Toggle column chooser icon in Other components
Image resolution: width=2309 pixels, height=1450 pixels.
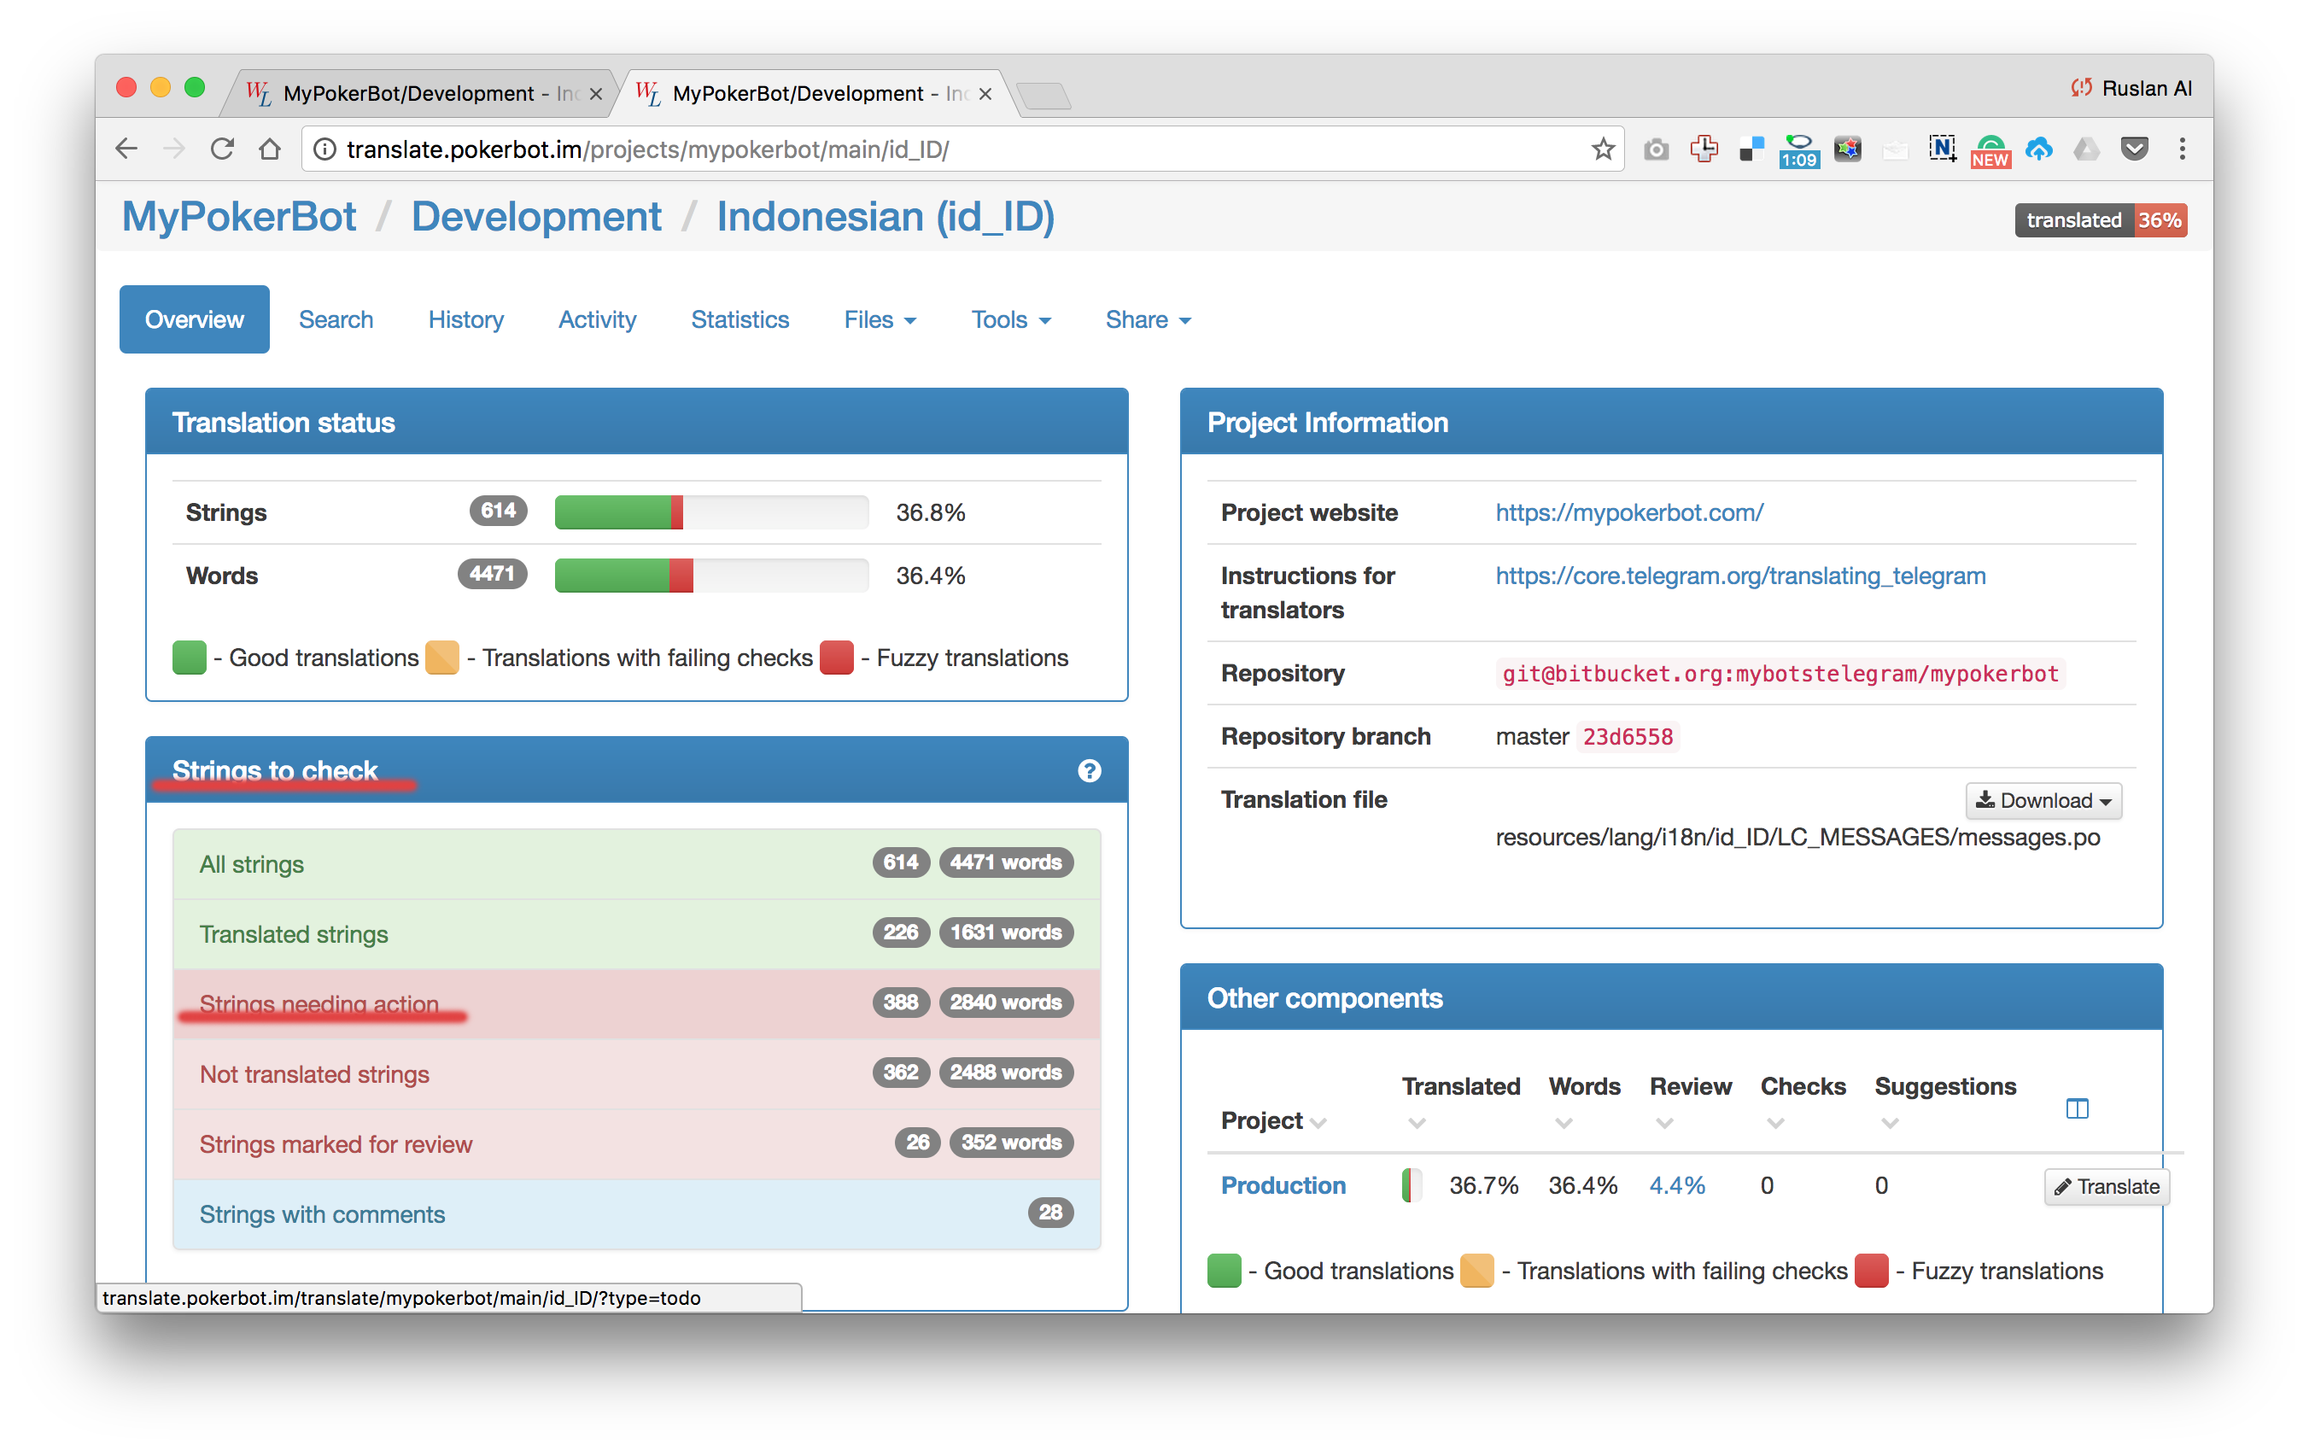[2077, 1109]
